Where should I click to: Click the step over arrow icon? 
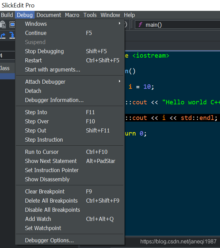coord(3,35)
